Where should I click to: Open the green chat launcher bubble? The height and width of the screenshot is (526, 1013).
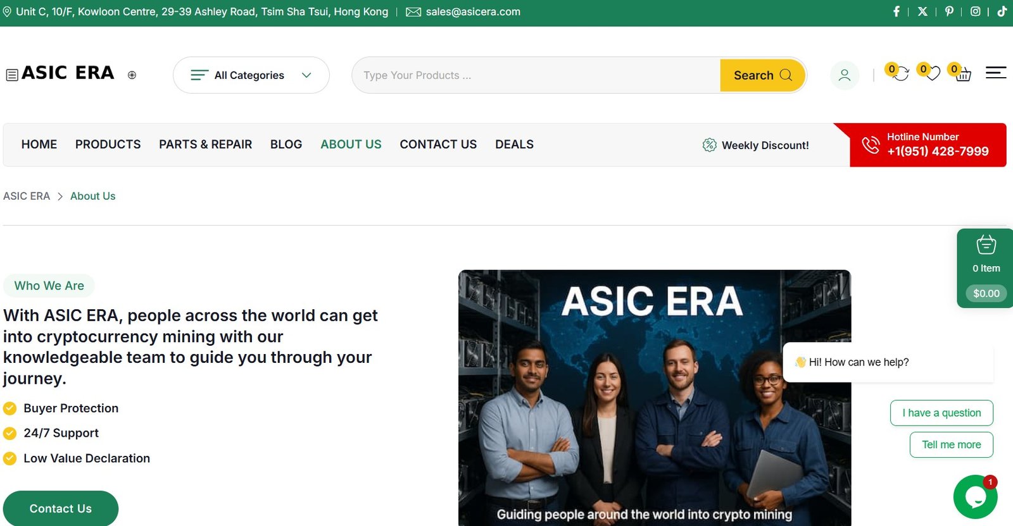[976, 497]
